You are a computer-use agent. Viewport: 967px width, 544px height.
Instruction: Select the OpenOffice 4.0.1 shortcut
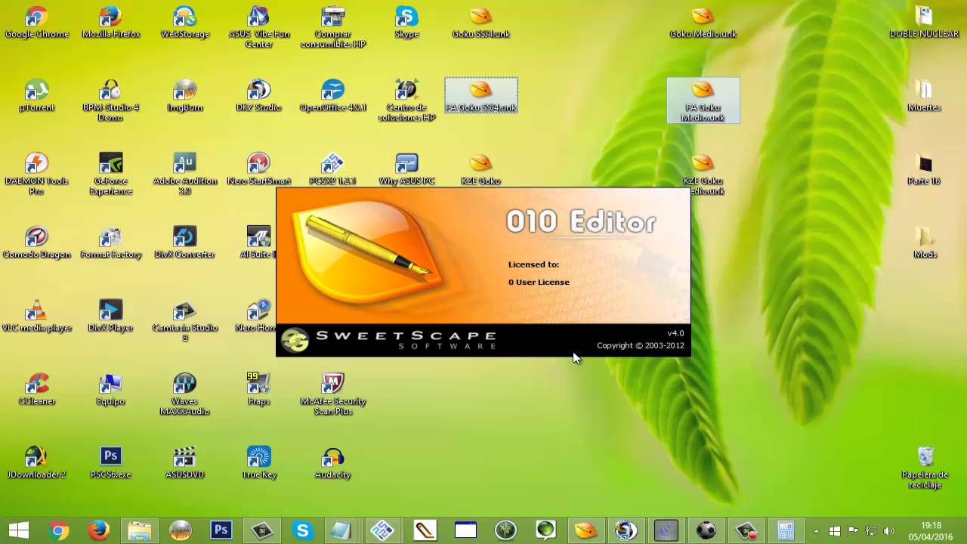332,95
